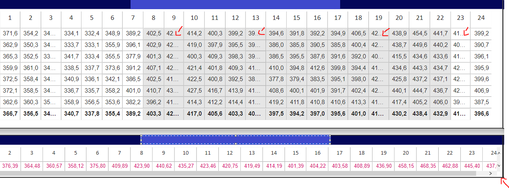Click the bold total cell 366,7

point(10,114)
